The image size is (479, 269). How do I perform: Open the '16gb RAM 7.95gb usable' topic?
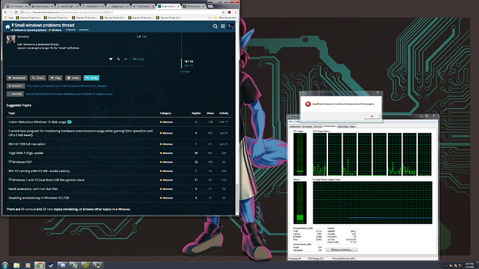click(26, 153)
